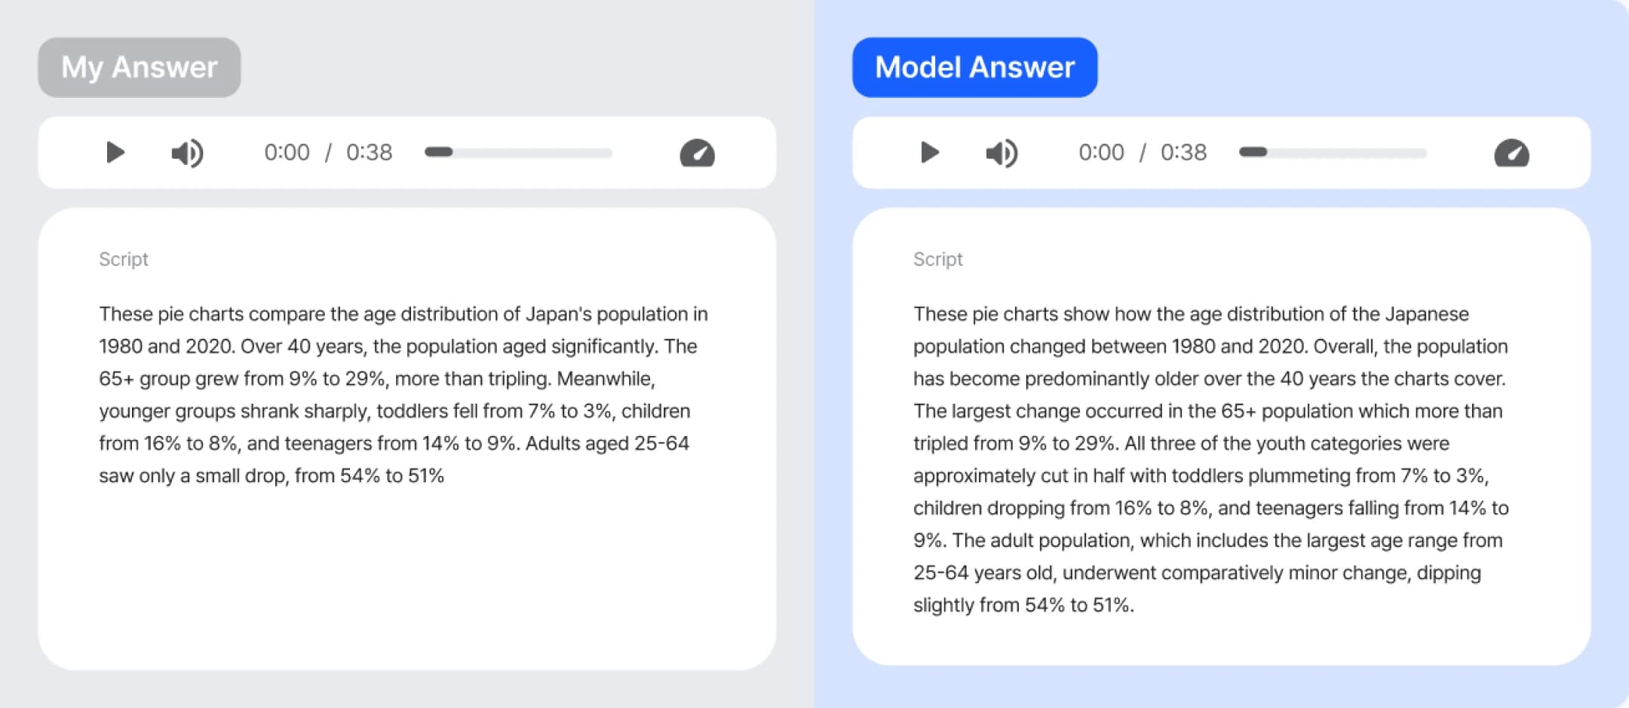
Task: Click the My Answer script text paragraph
Action: pos(403,395)
